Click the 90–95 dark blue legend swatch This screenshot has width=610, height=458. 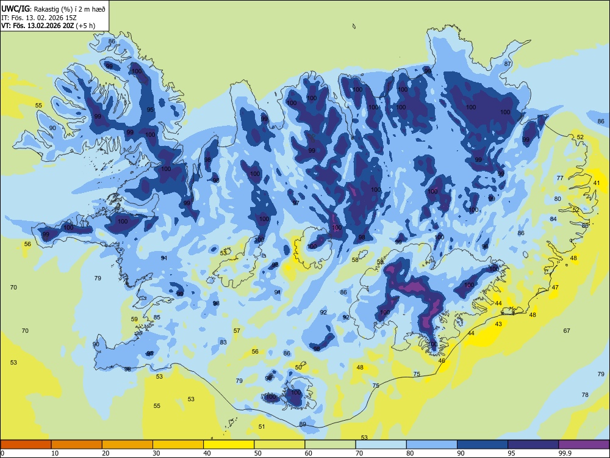pyautogui.click(x=483, y=445)
